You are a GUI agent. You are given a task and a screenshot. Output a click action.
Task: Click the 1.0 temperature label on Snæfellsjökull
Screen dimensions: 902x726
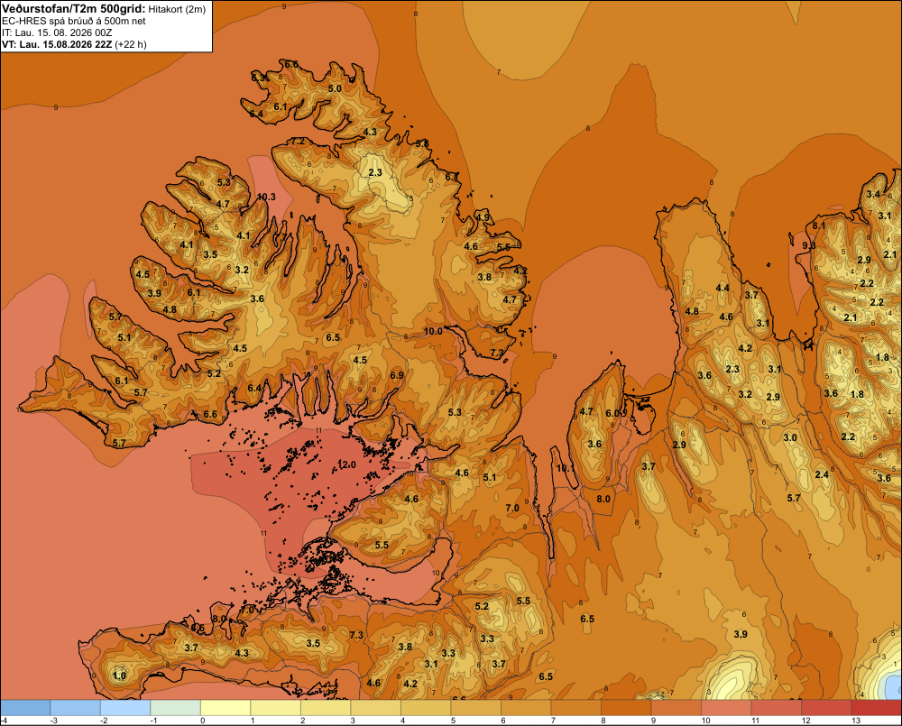coord(119,675)
